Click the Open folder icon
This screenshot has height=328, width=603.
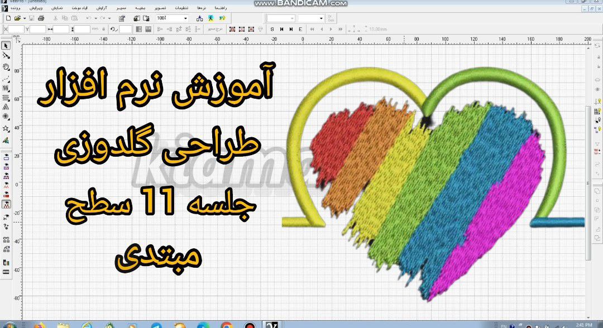point(17,18)
